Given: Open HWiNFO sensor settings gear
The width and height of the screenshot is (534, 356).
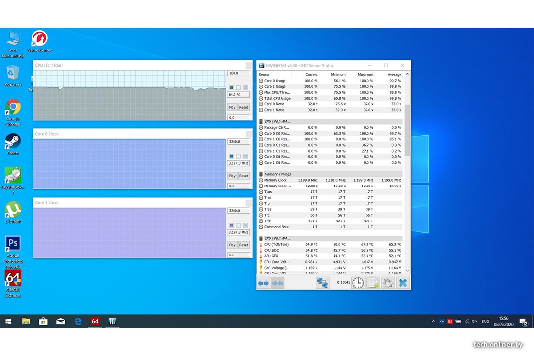Looking at the screenshot, I should (387, 283).
